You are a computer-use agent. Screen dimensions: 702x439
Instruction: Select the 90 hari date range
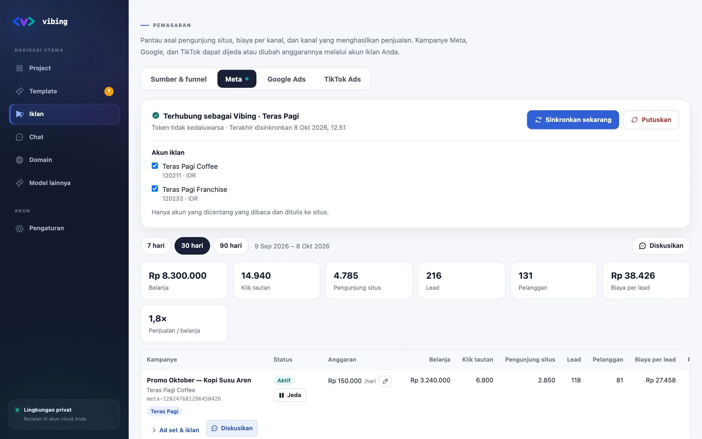[231, 246]
